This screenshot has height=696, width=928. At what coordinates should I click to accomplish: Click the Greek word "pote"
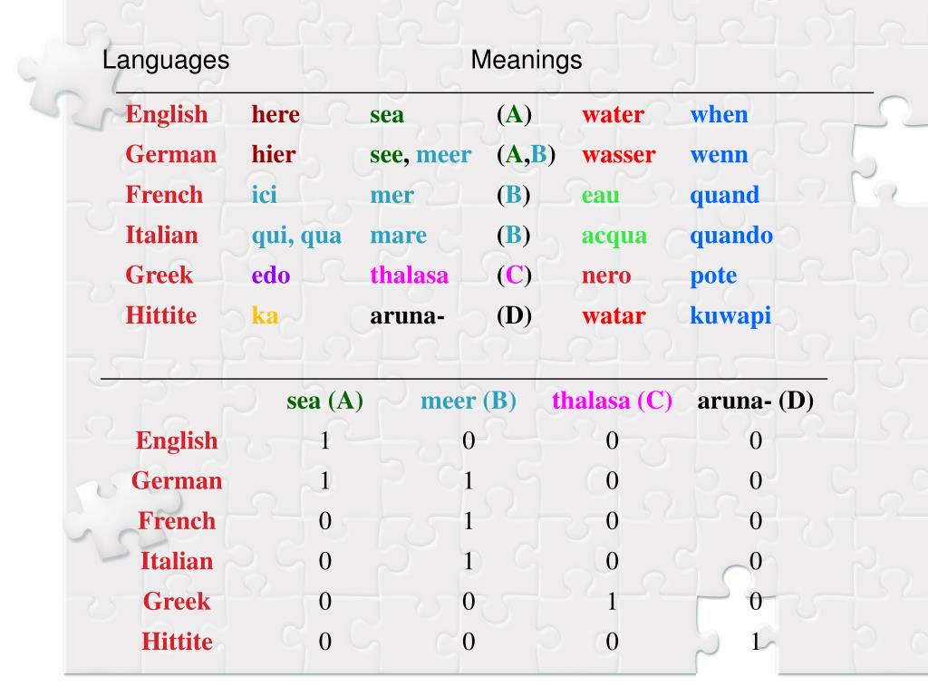[713, 275]
